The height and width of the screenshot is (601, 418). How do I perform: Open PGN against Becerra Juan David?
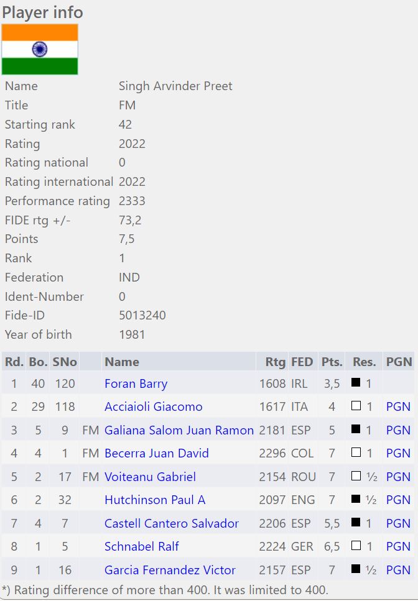click(398, 454)
